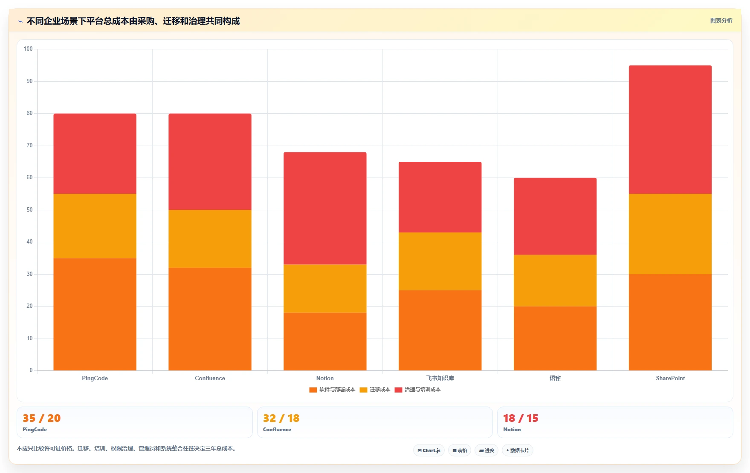This screenshot has width=750, height=473.
Task: Click the 图表分析 label in the header
Action: 721,20
